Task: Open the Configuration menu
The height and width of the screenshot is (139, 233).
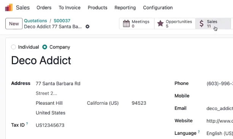Action: [x=158, y=8]
